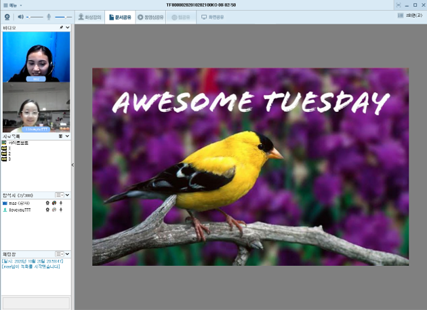Select document item 2 in the list
Screen dimensions: 427x310
[x=9, y=153]
